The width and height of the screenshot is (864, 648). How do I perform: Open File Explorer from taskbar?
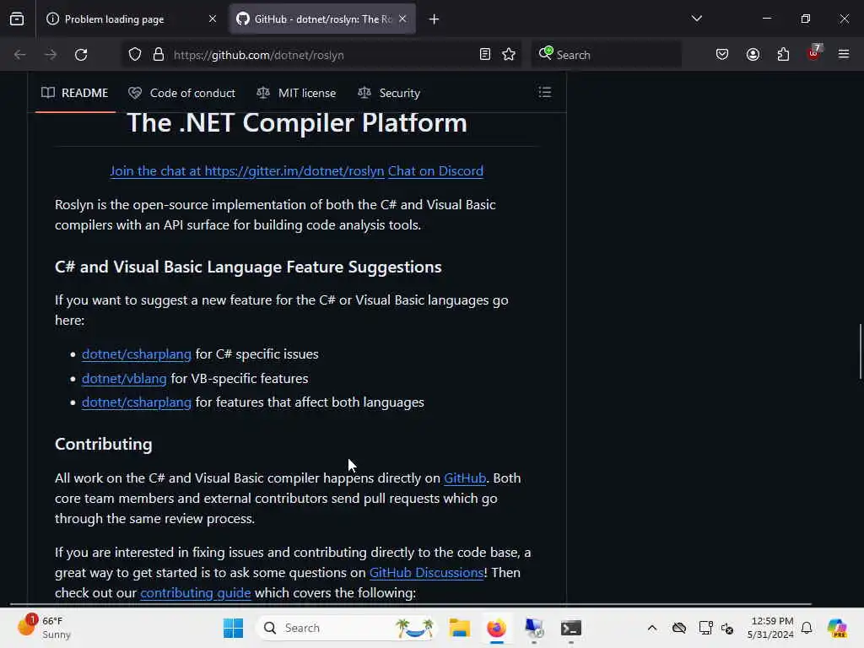459,628
